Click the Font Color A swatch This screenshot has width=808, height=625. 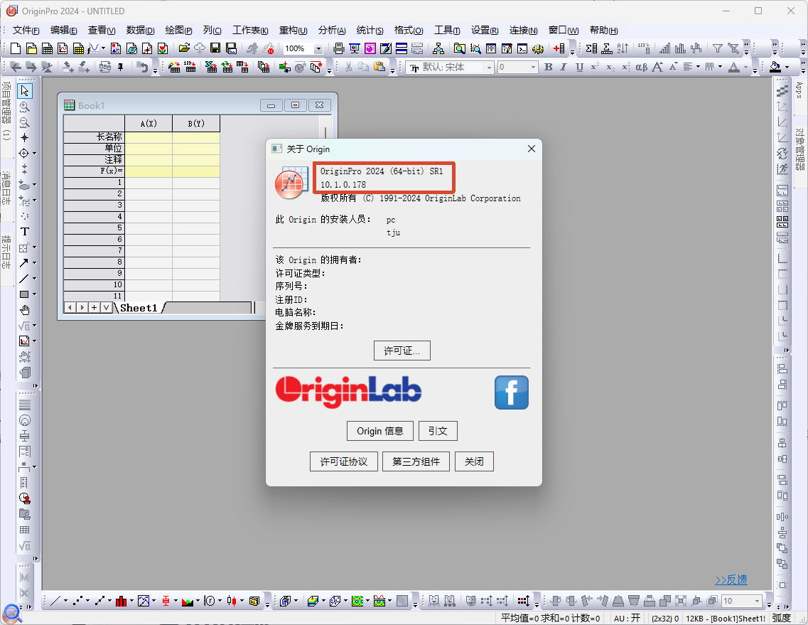coord(734,67)
